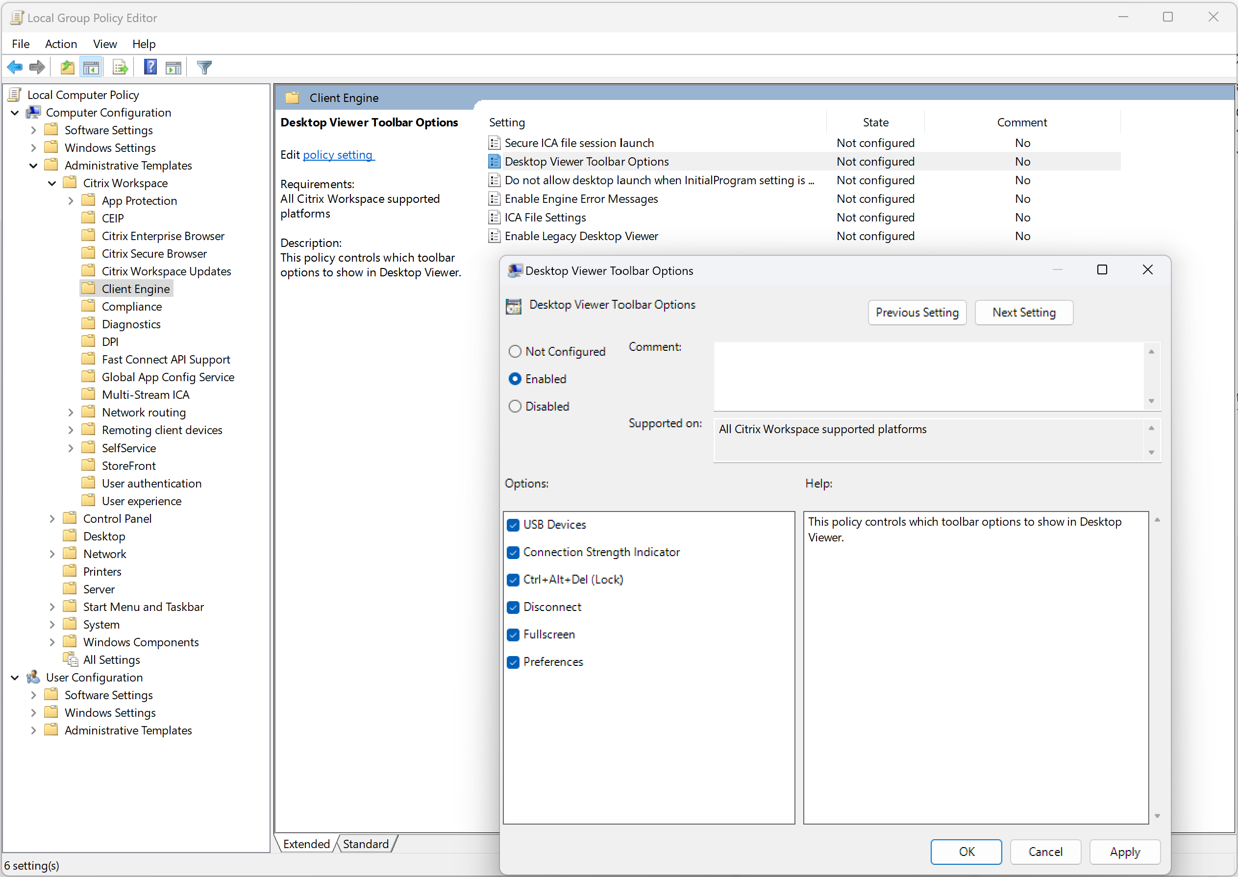Click the Show/Hide Action Pane icon
Image resolution: width=1238 pixels, height=877 pixels.
(x=173, y=68)
